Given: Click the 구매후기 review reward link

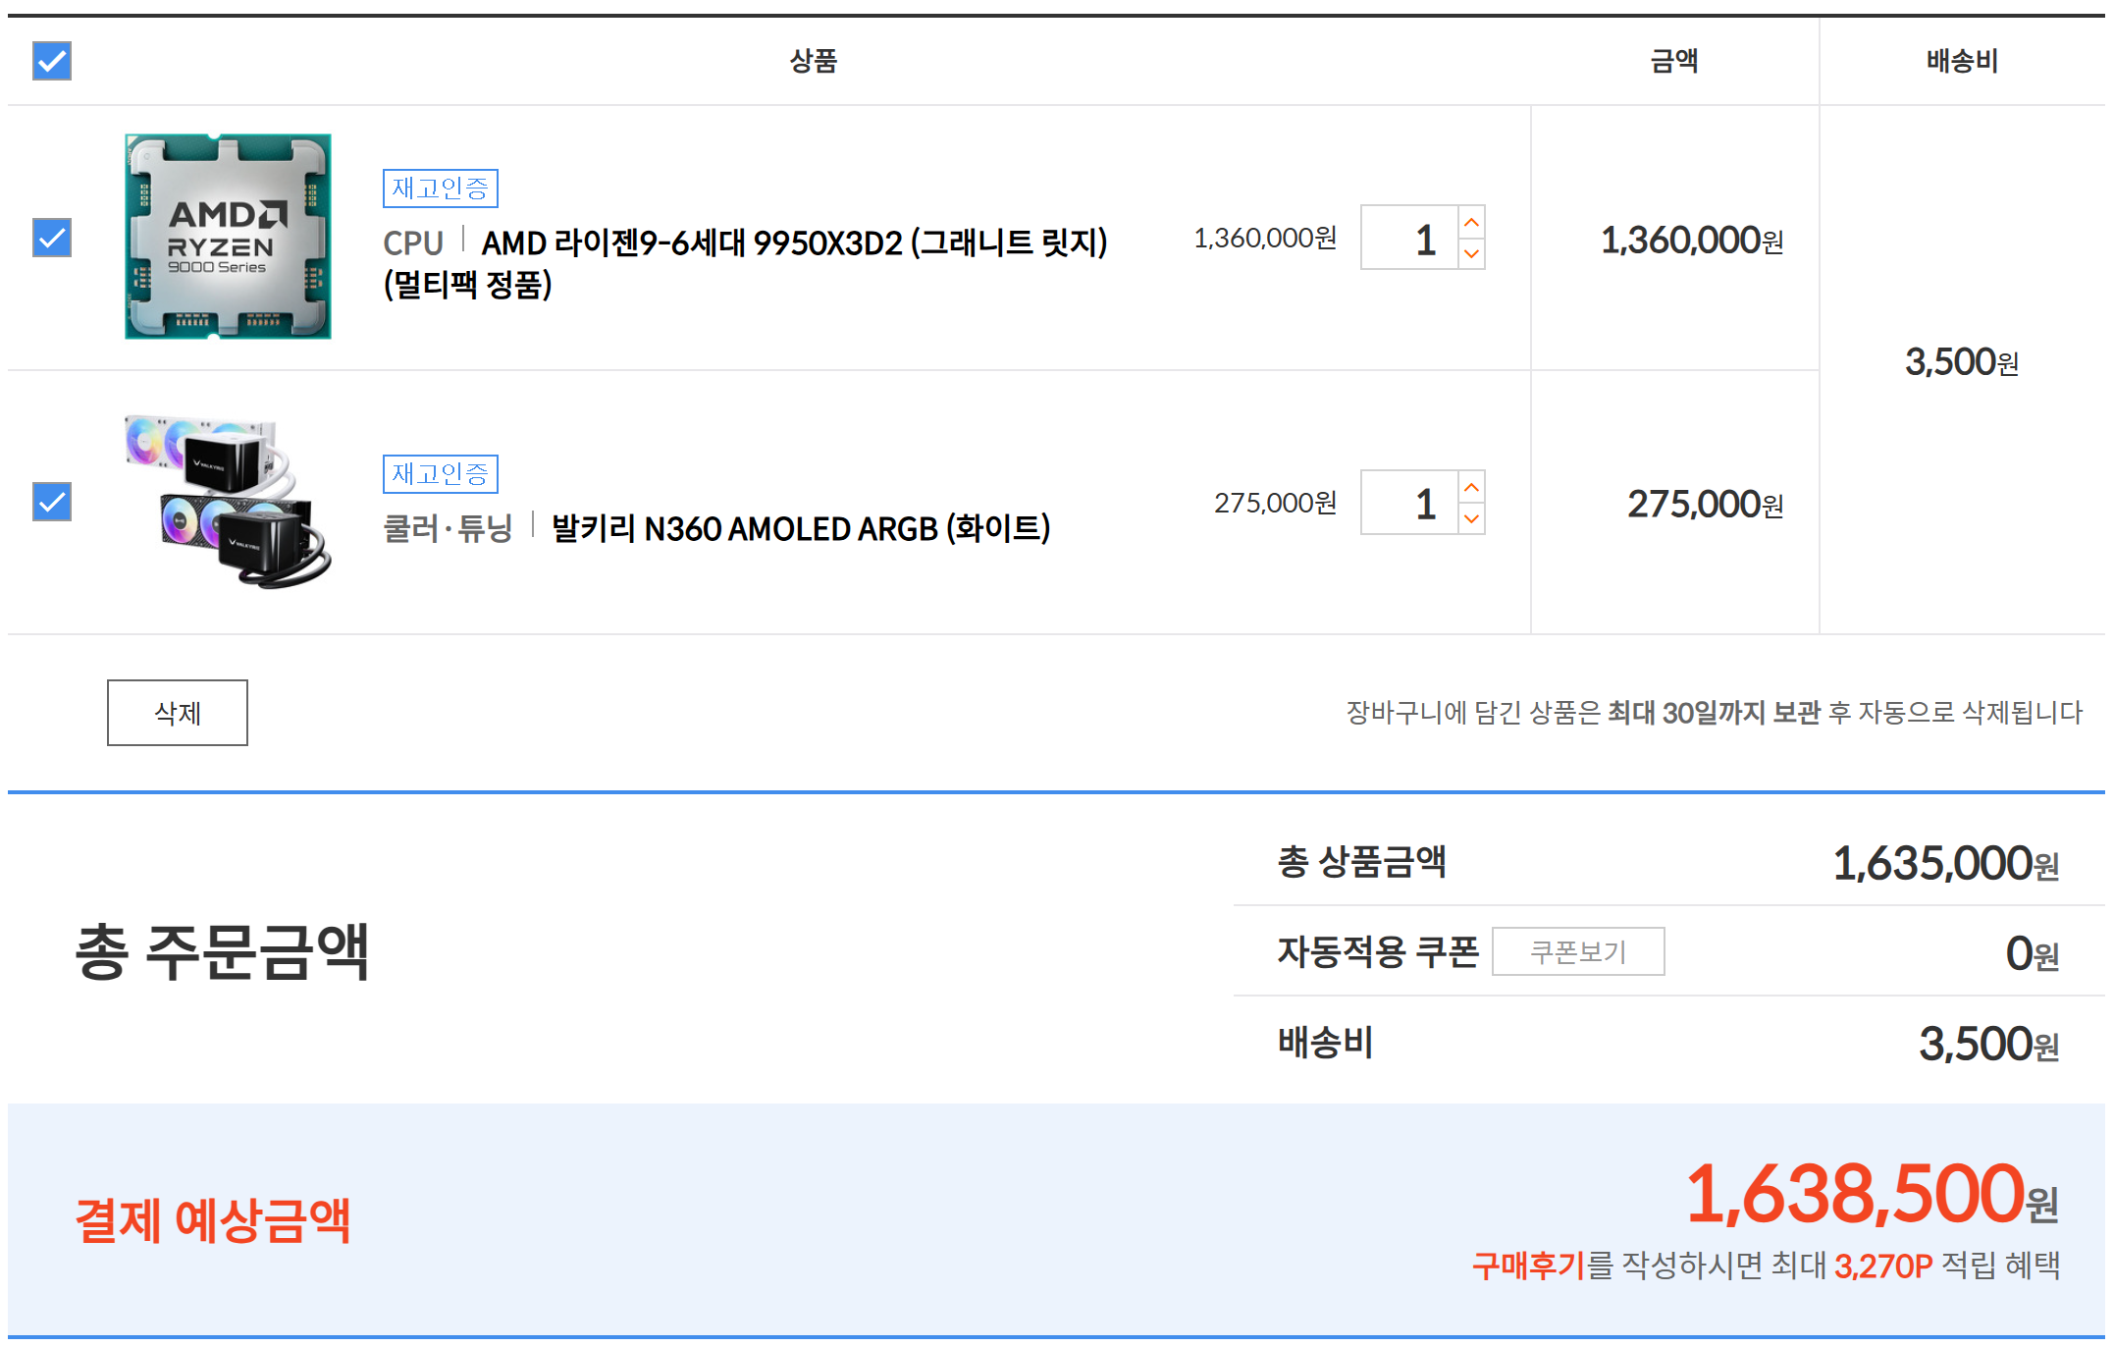Looking at the screenshot, I should point(1528,1266).
